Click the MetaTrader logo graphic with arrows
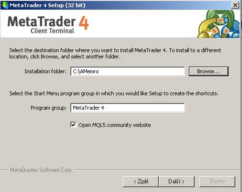Screen dimensions: 242x192 point(219,24)
